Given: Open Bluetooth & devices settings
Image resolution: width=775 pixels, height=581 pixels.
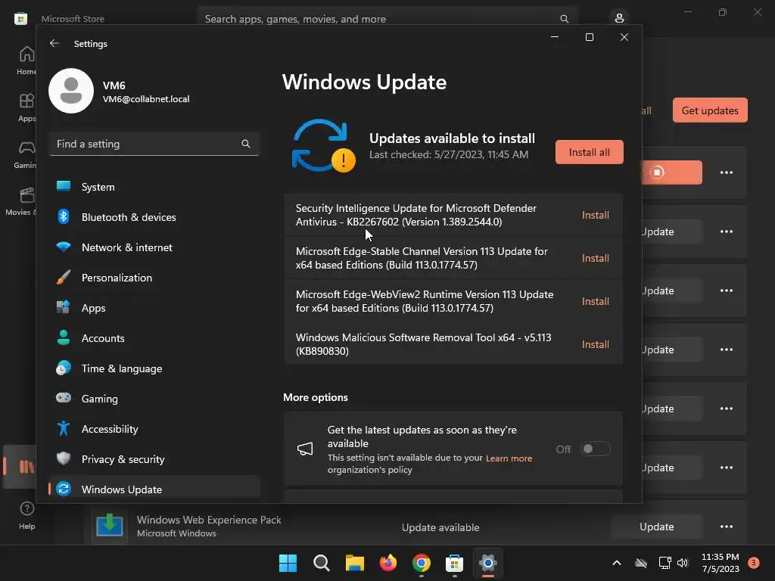Looking at the screenshot, I should [x=154, y=217].
